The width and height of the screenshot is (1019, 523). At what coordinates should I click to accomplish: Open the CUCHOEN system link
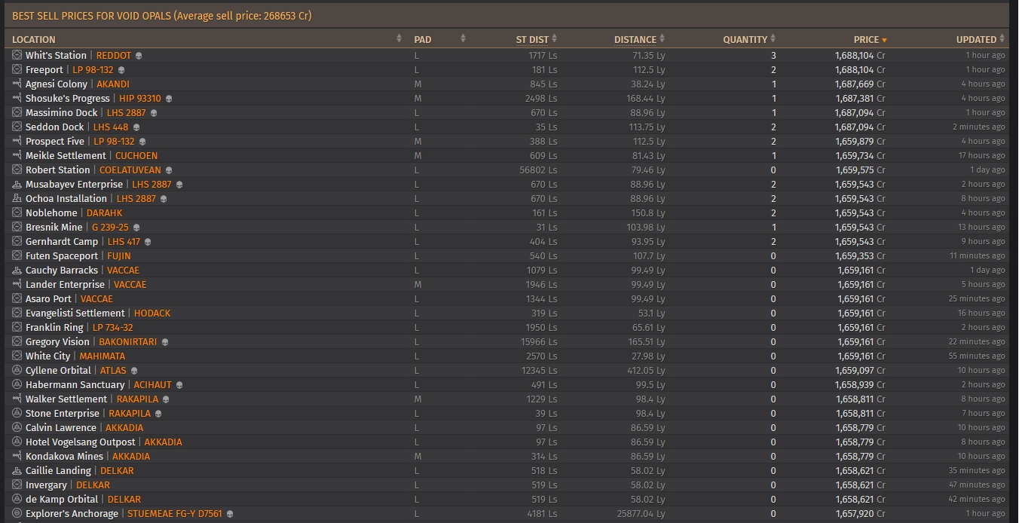click(x=136, y=155)
